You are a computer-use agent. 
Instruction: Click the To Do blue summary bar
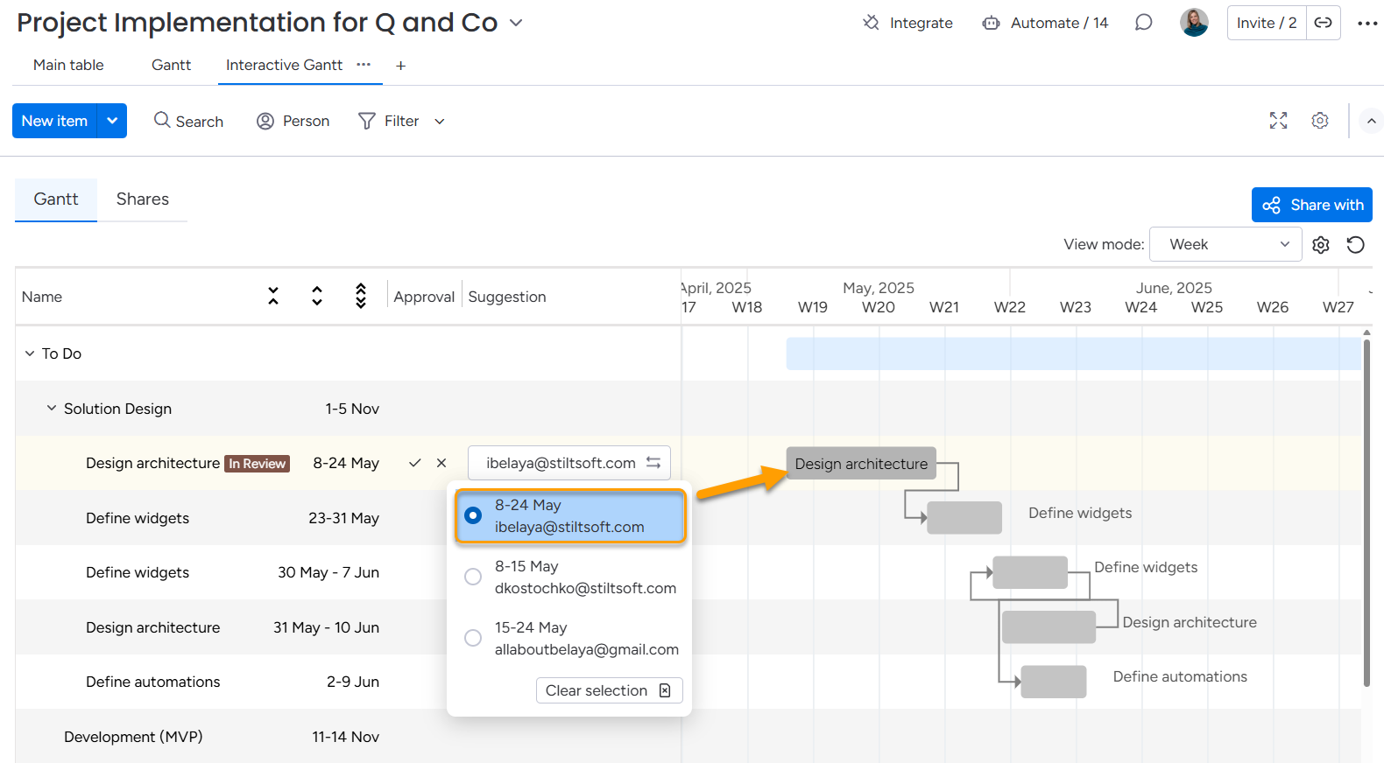(x=1073, y=353)
